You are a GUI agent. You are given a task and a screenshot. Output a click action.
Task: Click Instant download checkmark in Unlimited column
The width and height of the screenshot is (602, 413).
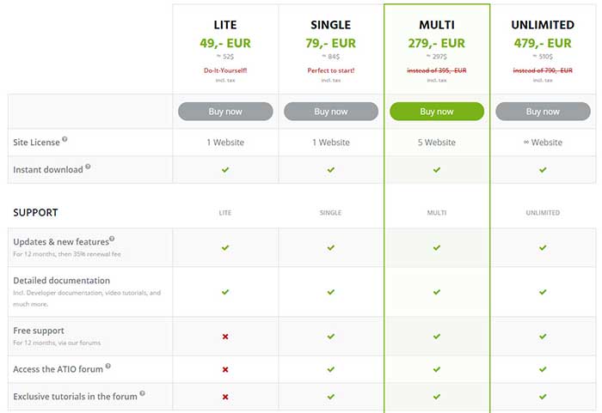click(543, 170)
